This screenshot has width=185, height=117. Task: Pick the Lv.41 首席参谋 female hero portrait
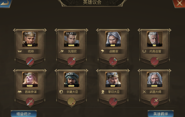point(30,80)
